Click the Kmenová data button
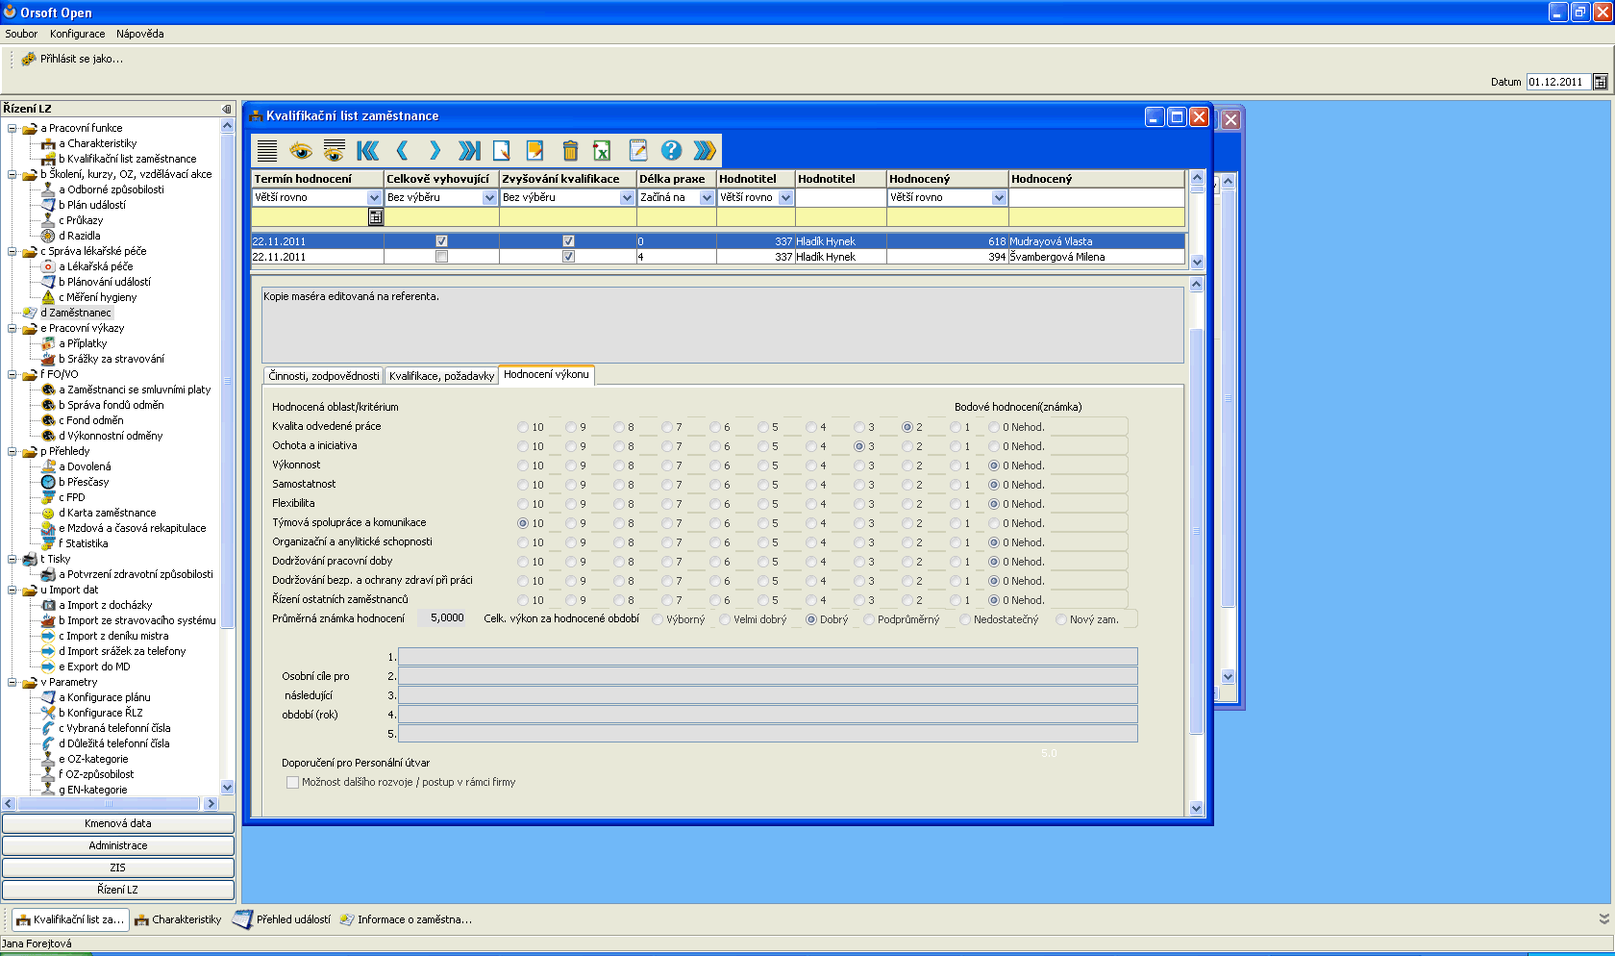The height and width of the screenshot is (956, 1615). [117, 823]
